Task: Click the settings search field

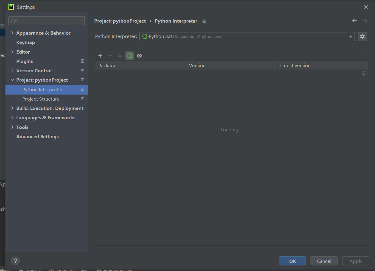Action: (47, 21)
